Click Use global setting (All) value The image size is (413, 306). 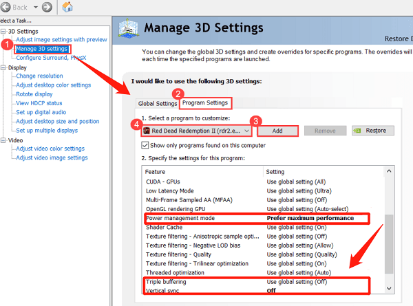pyautogui.click(x=296, y=182)
